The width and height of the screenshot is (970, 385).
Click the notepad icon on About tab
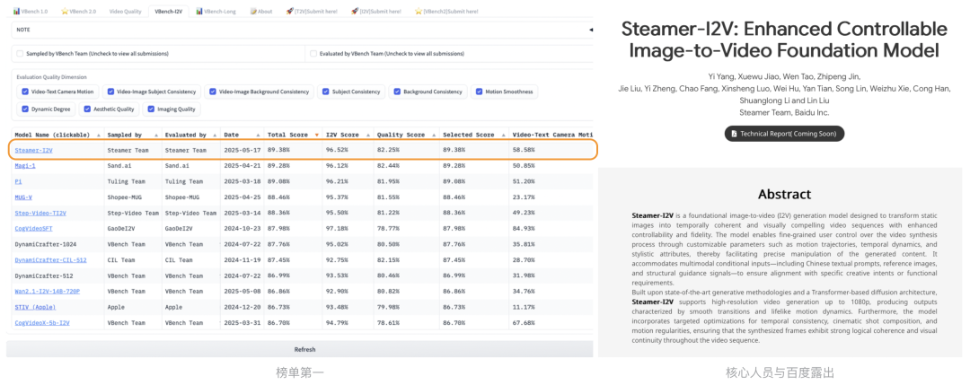253,11
